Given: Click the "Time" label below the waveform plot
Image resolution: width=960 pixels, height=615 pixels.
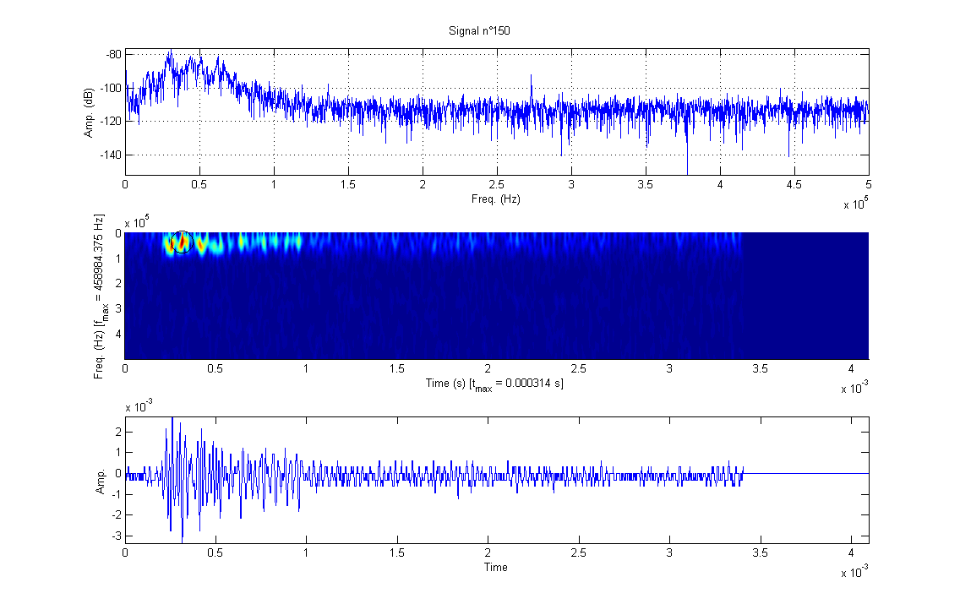Looking at the screenshot, I should [x=496, y=567].
